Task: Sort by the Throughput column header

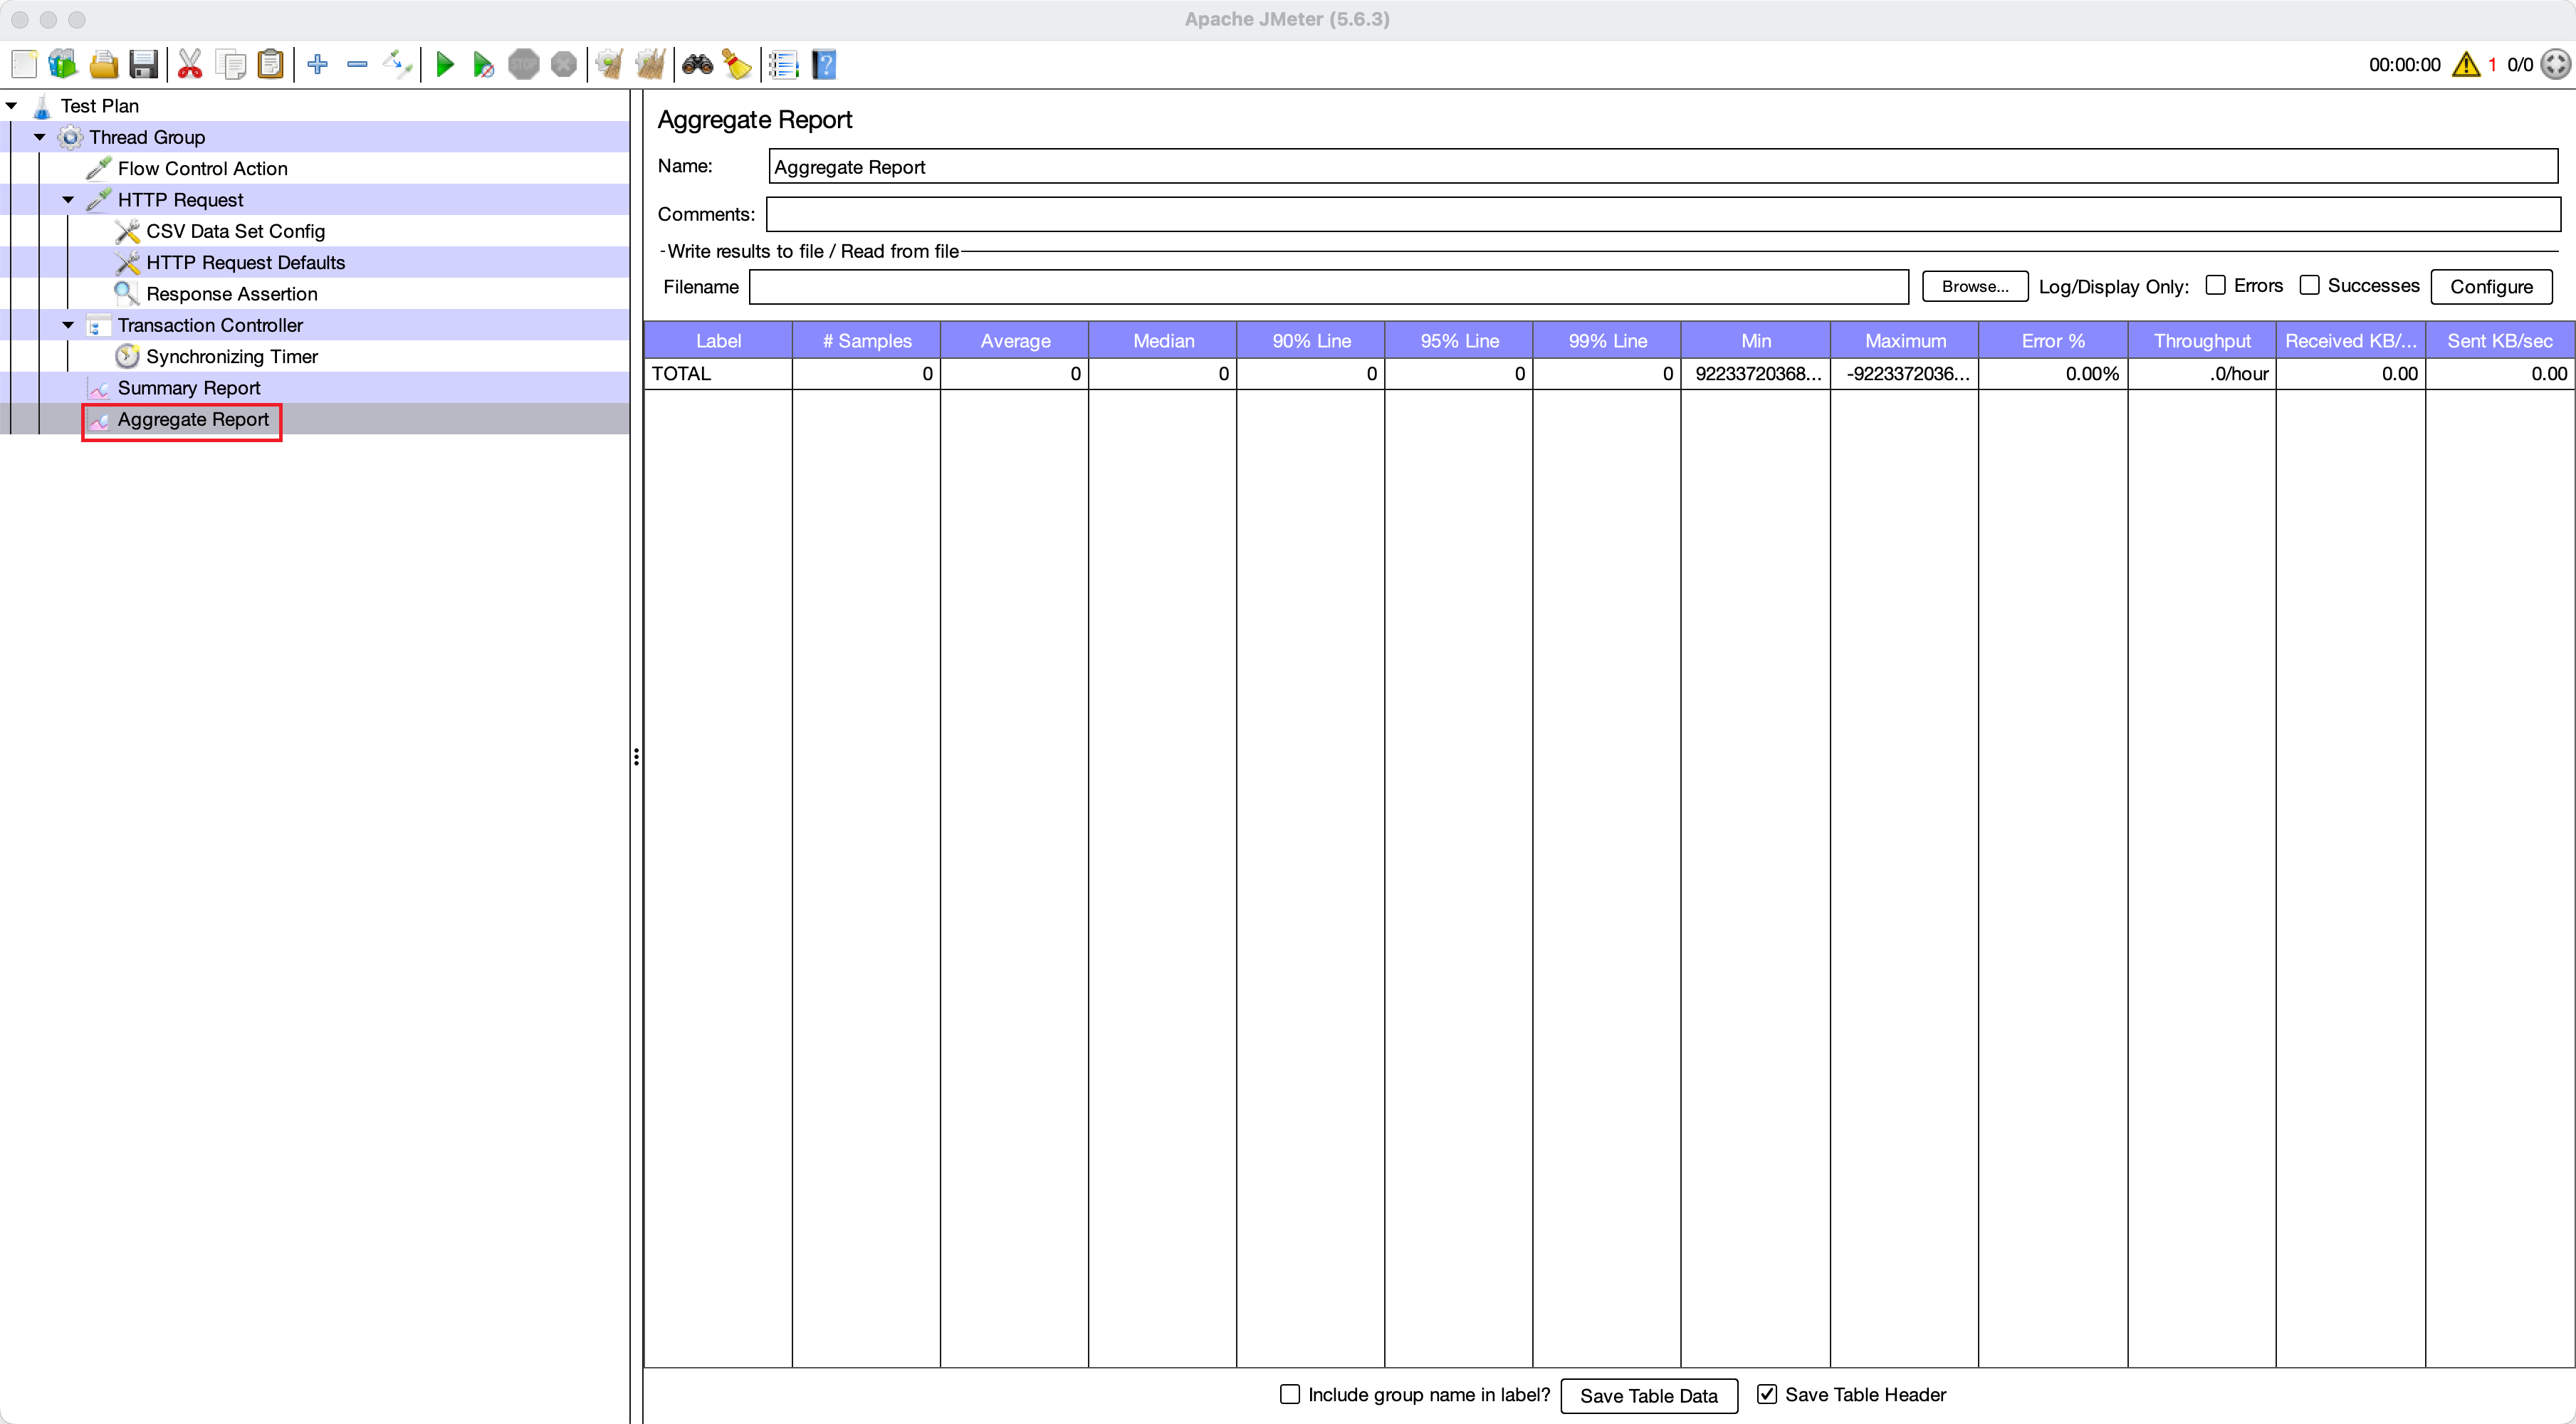Action: point(2202,341)
